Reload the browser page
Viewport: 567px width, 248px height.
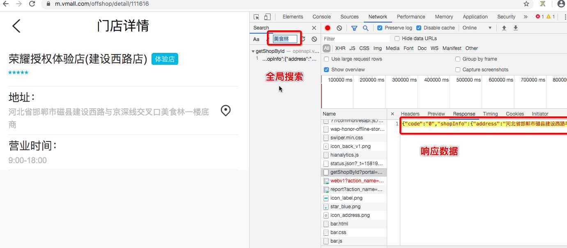click(32, 4)
